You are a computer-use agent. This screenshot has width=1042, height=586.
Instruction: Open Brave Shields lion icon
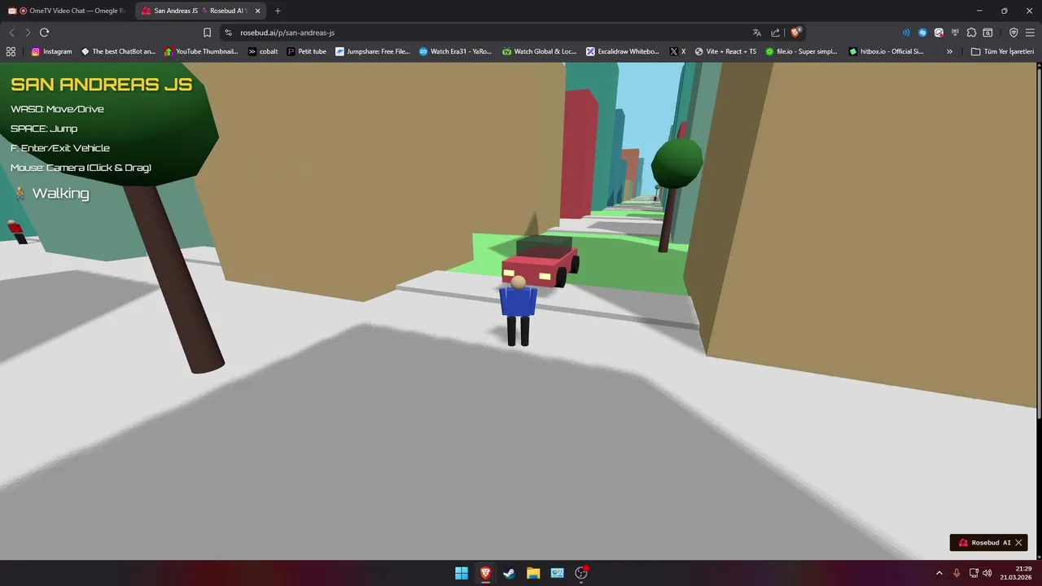tap(796, 33)
